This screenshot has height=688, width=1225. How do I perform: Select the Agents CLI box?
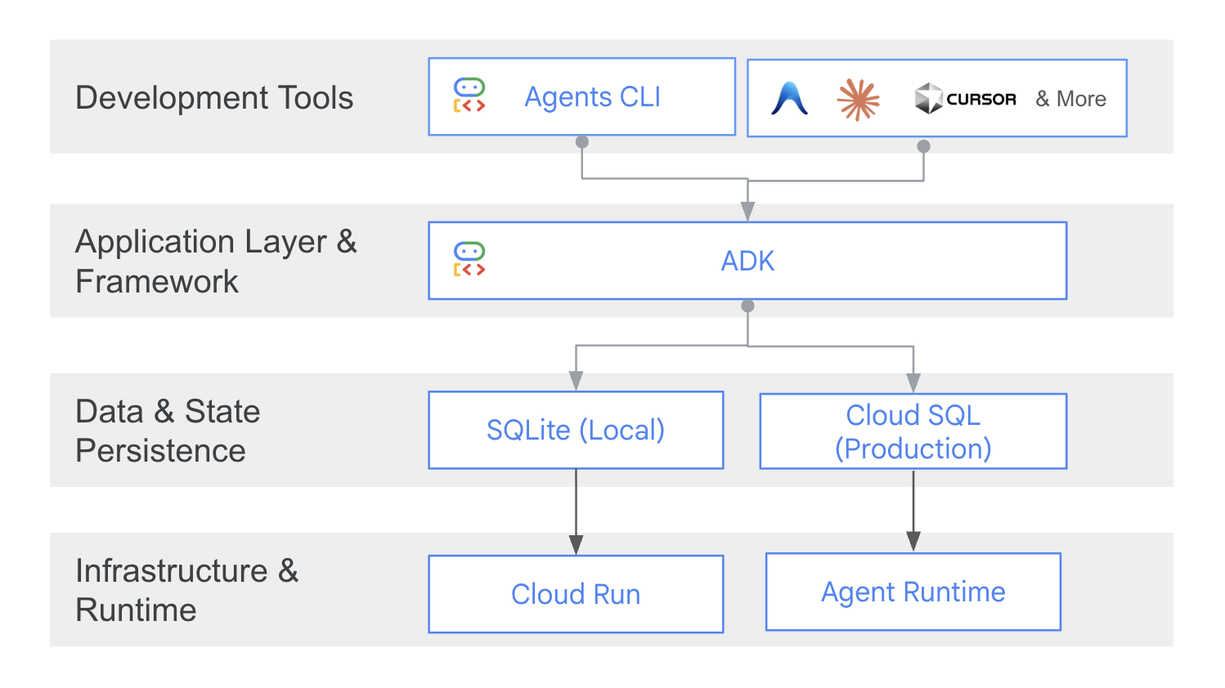point(582,96)
